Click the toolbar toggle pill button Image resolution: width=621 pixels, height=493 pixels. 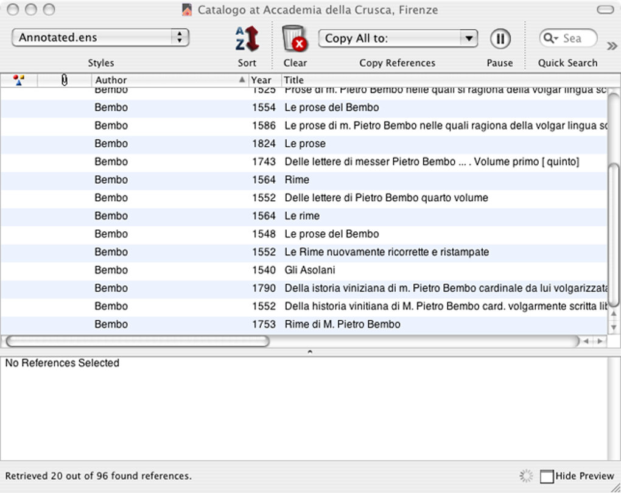point(605,10)
